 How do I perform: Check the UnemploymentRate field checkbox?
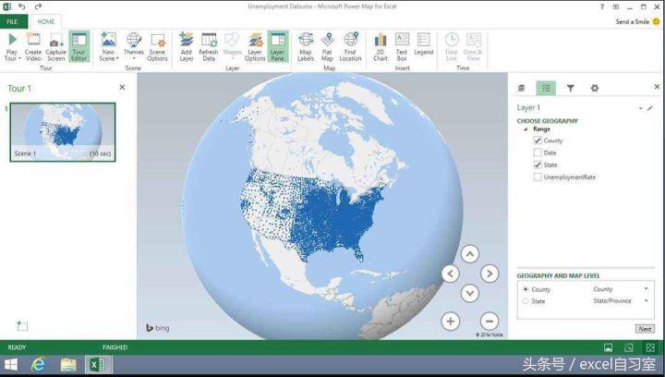click(538, 176)
